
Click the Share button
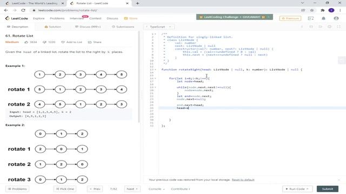(95, 42)
